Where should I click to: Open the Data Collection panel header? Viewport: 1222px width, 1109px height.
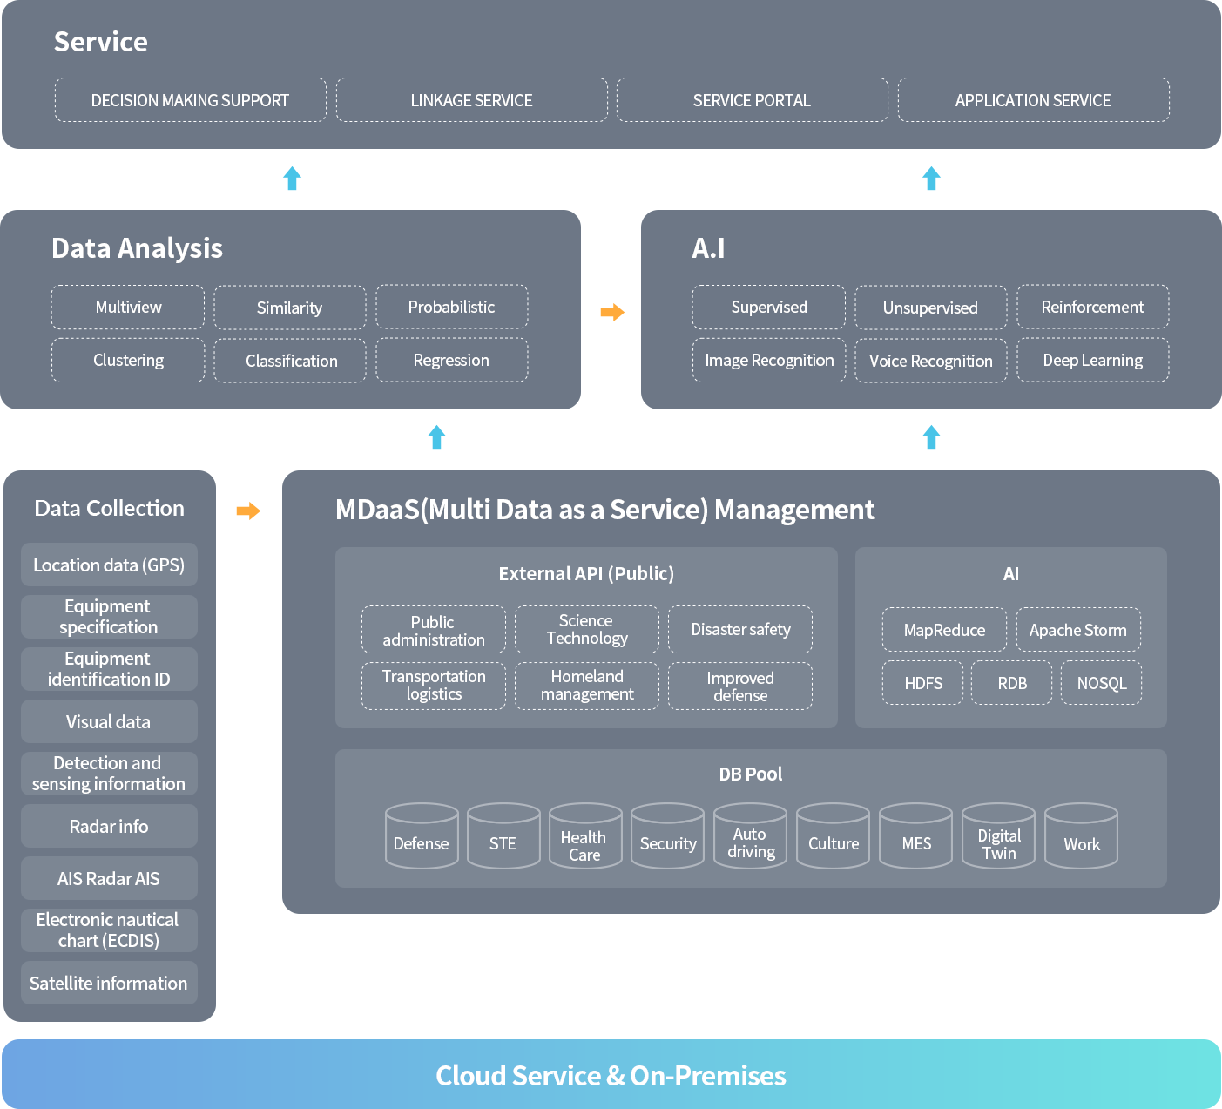(x=109, y=508)
